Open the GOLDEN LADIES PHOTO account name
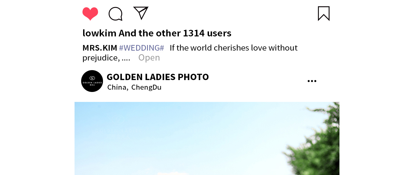Image resolution: width=414 pixels, height=175 pixels. point(158,77)
